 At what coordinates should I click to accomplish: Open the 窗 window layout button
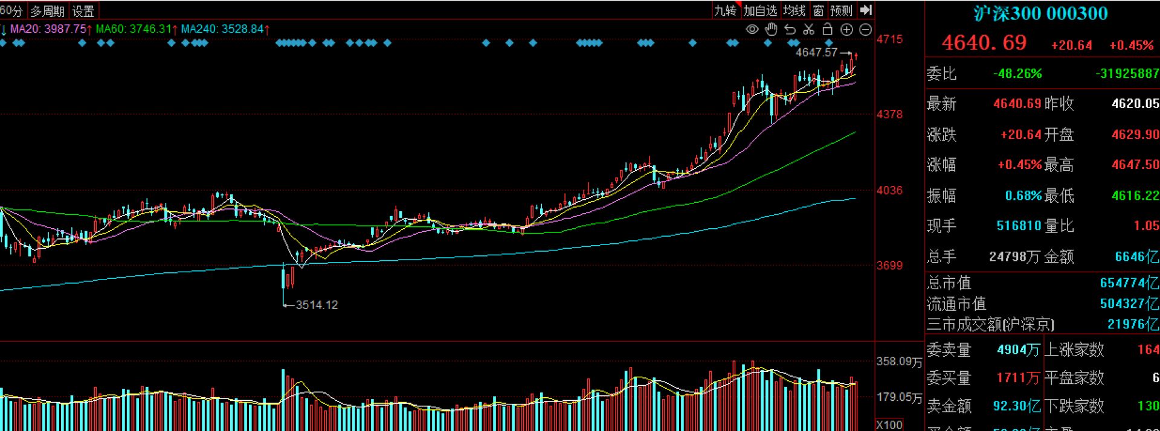point(818,10)
